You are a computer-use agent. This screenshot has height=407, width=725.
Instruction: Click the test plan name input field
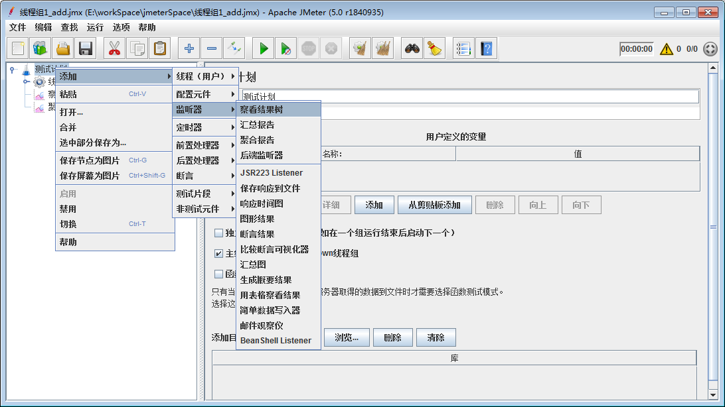470,96
